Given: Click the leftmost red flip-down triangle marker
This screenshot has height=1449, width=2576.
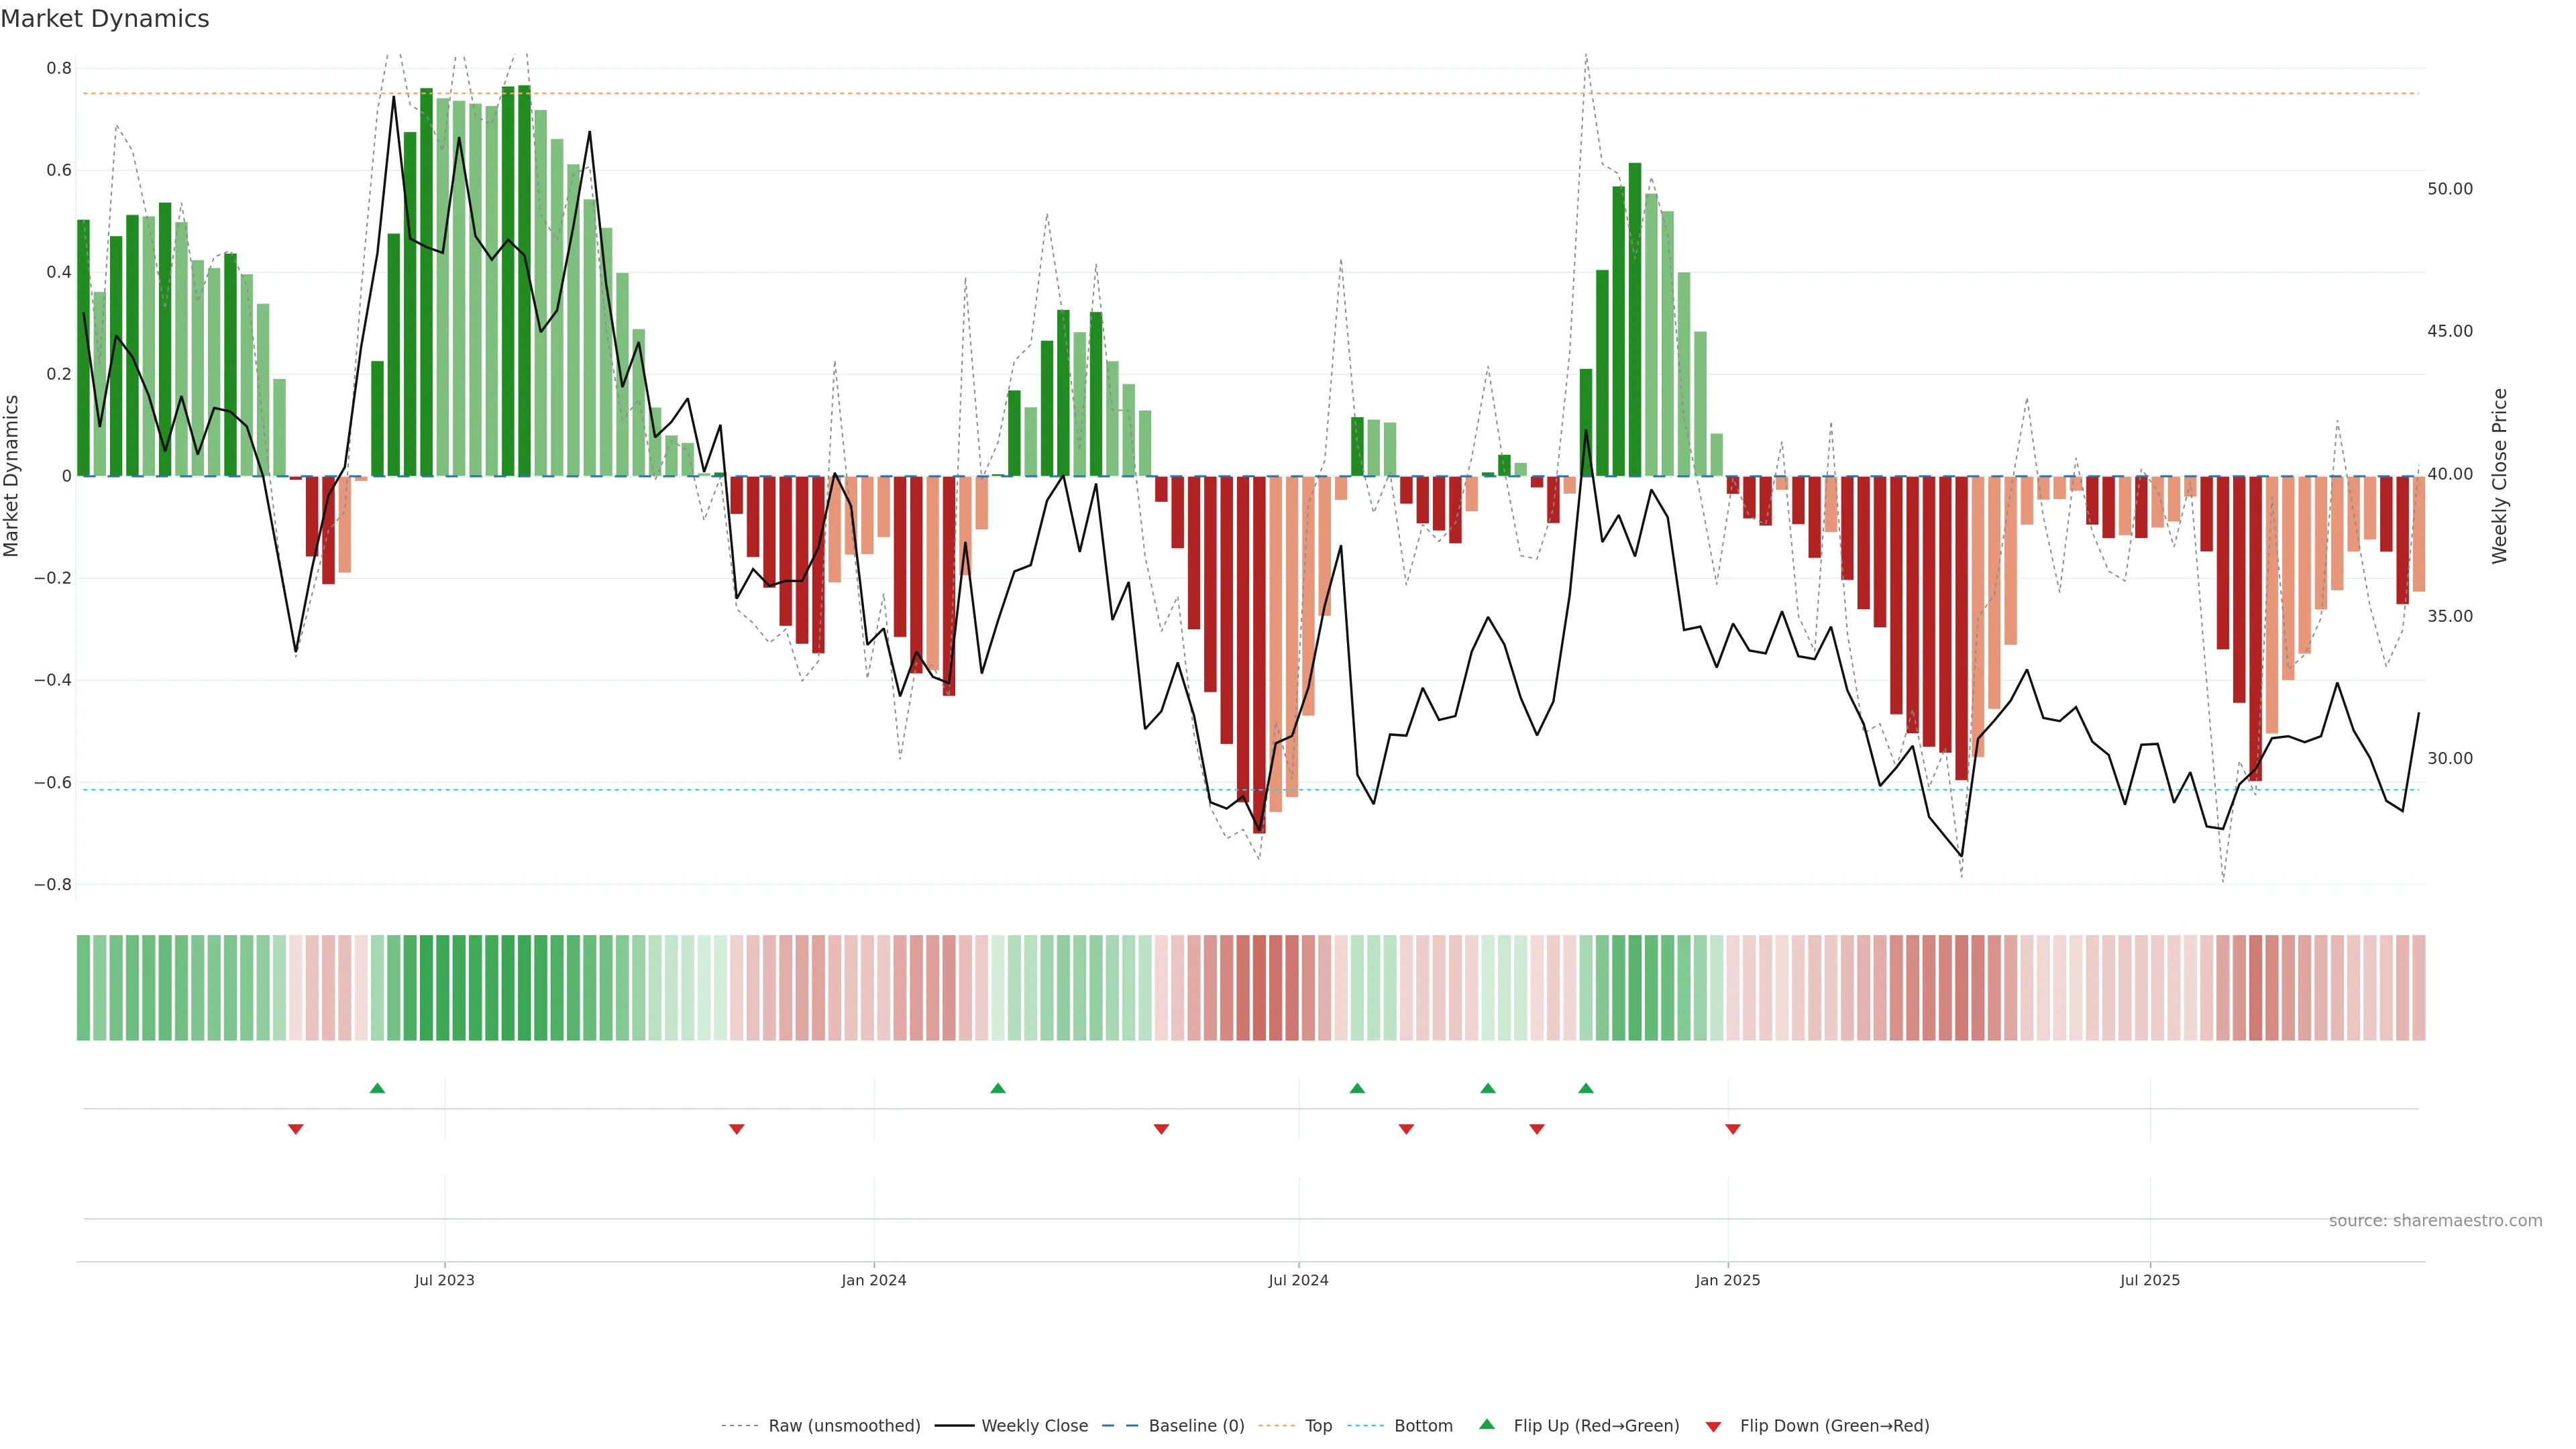Looking at the screenshot, I should pos(296,1129).
